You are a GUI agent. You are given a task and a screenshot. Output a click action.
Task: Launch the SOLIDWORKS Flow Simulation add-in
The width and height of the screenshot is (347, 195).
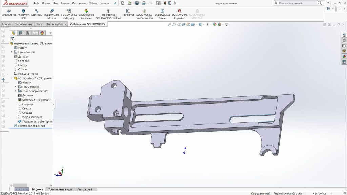coord(144,14)
